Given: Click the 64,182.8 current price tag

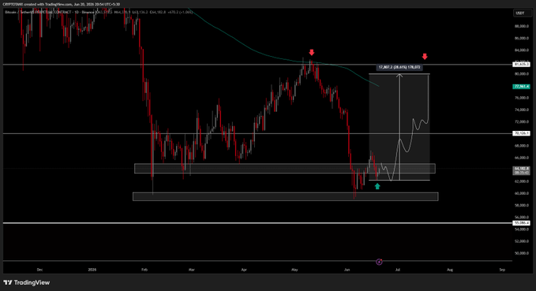Looking at the screenshot, I should 521,170.
